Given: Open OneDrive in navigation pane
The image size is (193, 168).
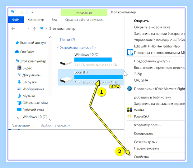Looking at the screenshot, I should [x=27, y=52].
